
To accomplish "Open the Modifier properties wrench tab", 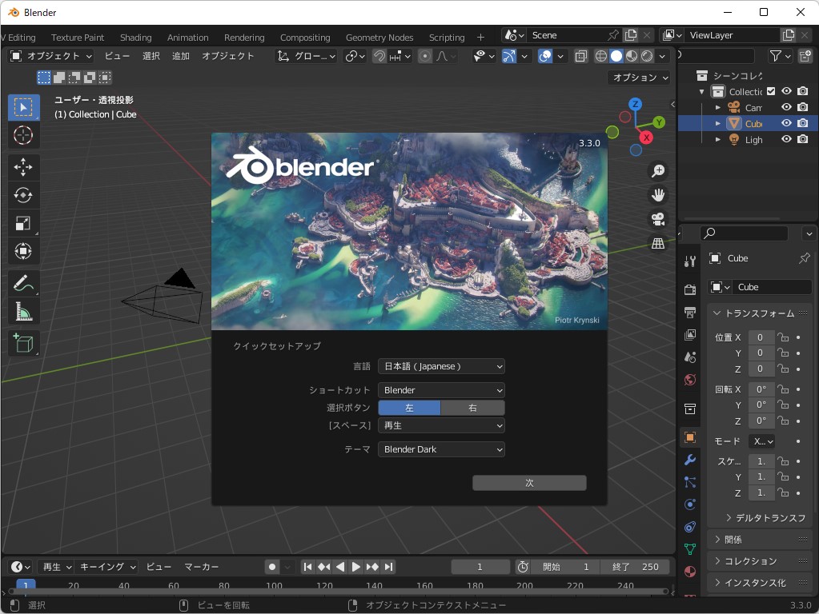I will pos(689,460).
